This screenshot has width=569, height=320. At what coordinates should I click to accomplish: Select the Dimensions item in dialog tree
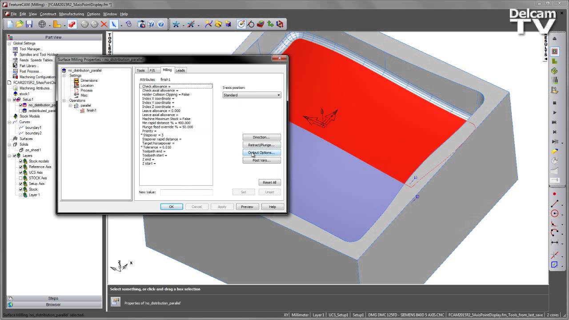[88, 80]
